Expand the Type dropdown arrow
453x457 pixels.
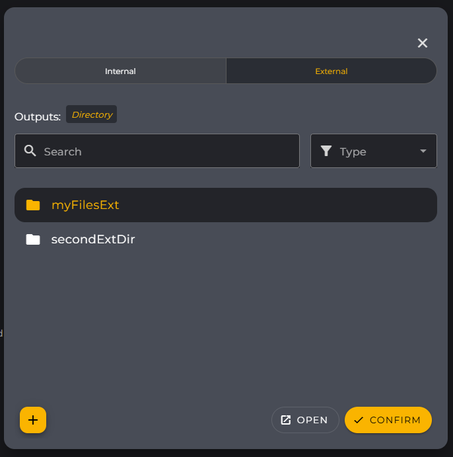[x=423, y=151]
